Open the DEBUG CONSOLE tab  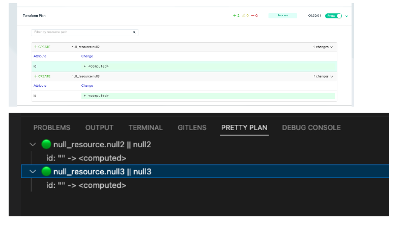311,127
